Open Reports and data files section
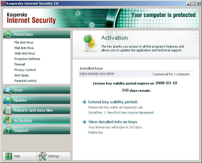 click(x=37, y=110)
